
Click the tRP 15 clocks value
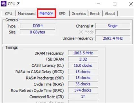[83, 78]
